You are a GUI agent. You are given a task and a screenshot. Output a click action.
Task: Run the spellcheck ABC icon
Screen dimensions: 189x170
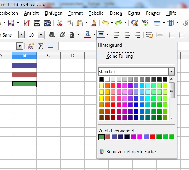tap(145, 23)
